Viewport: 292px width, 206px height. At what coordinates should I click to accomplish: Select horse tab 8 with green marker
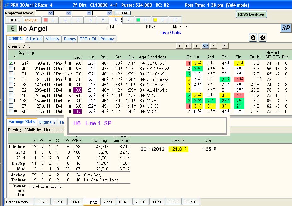point(142,20)
